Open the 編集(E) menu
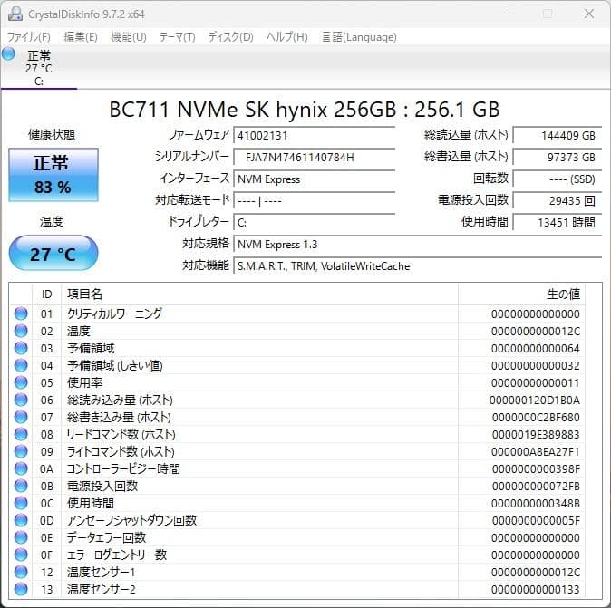The image size is (611, 608). point(81,37)
